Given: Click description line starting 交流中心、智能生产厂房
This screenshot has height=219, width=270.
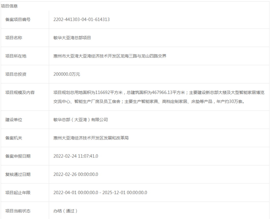Looking at the screenshot, I should 149,102.
